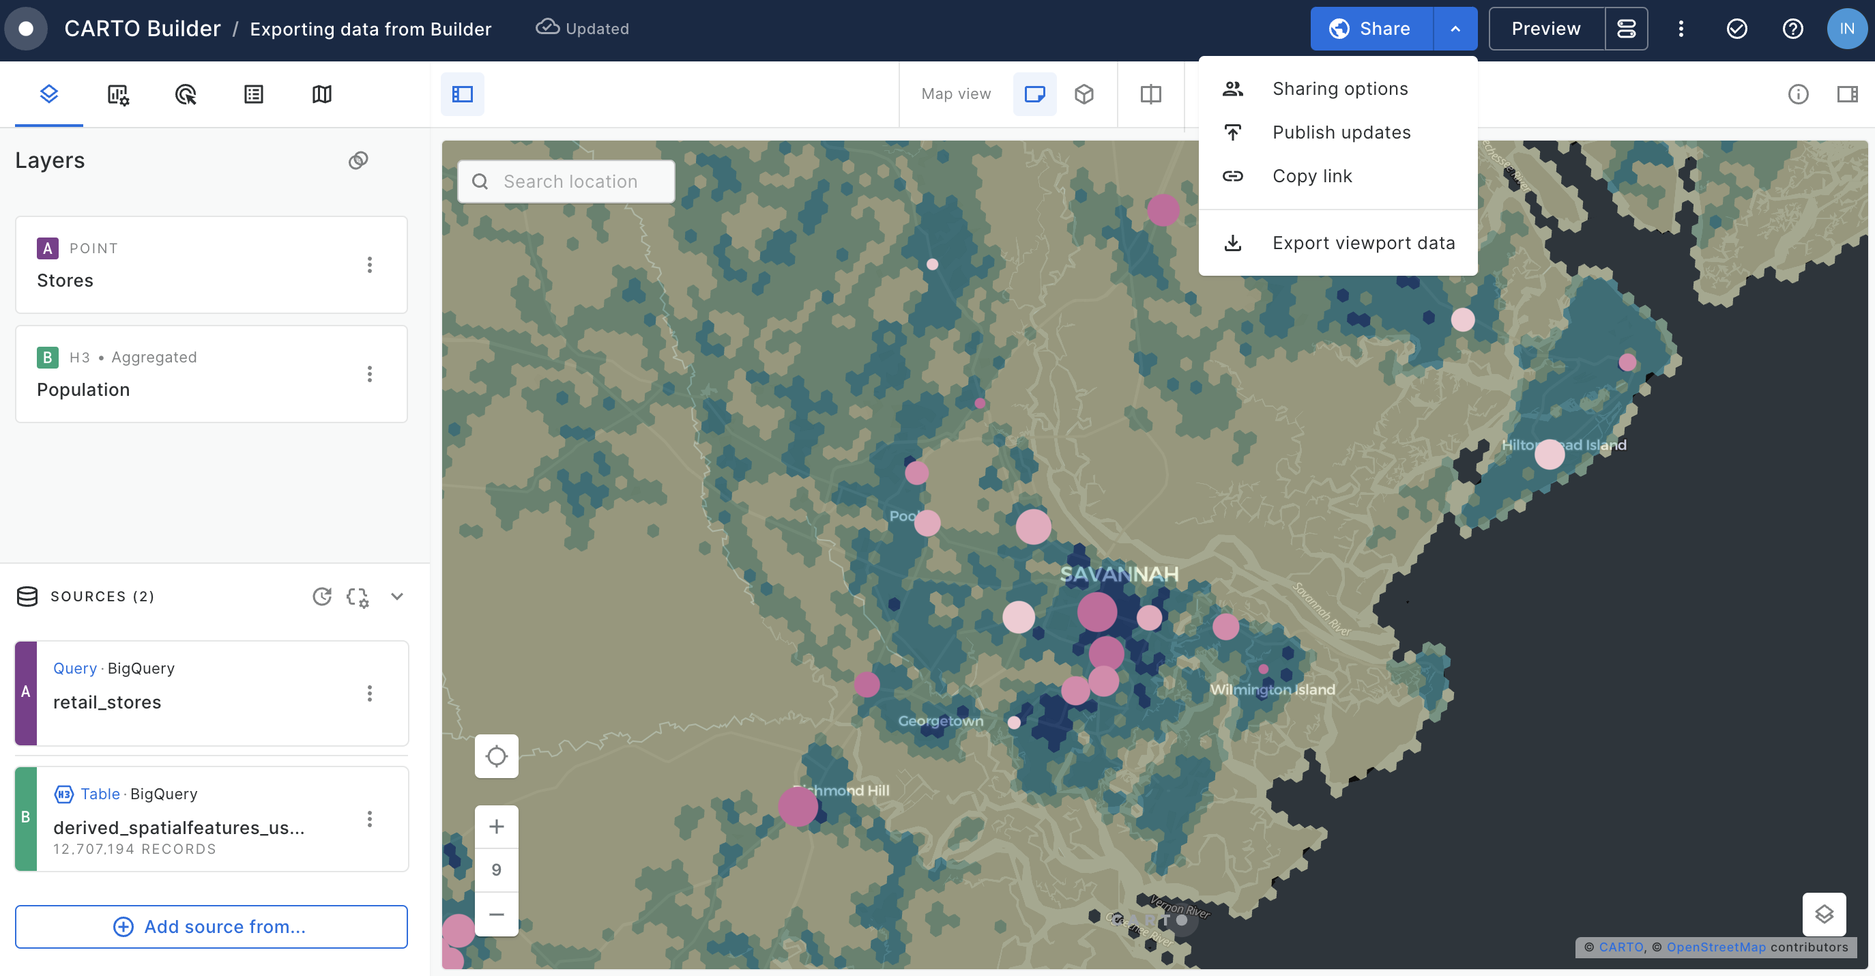Viewport: 1875px width, 976px height.
Task: Click the Preview button
Action: tap(1545, 29)
